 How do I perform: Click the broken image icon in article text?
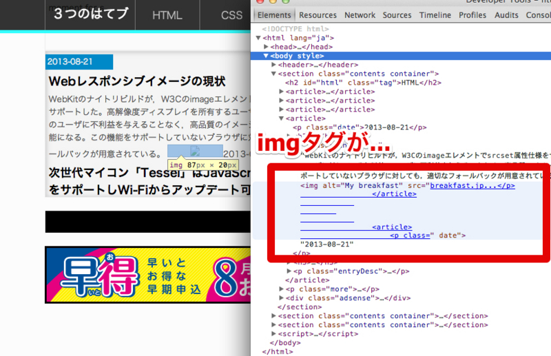click(195, 151)
